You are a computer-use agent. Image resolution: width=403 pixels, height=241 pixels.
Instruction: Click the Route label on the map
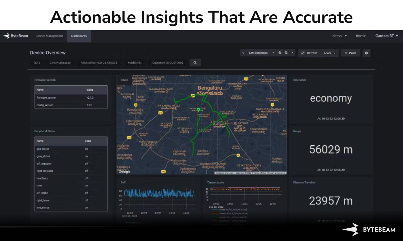pos(124,80)
